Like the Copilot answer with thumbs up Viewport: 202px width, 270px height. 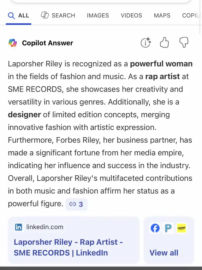pyautogui.click(x=164, y=42)
